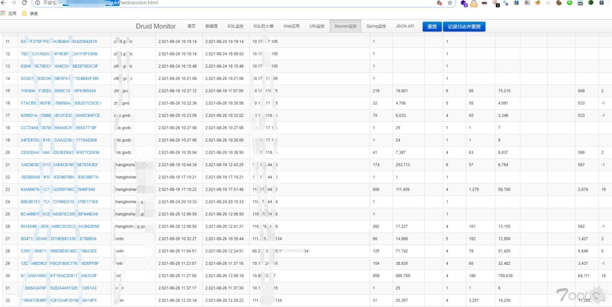This screenshot has width=612, height=307.
Task: Open the 渗透 bookmarks folder
Action: pos(30,13)
